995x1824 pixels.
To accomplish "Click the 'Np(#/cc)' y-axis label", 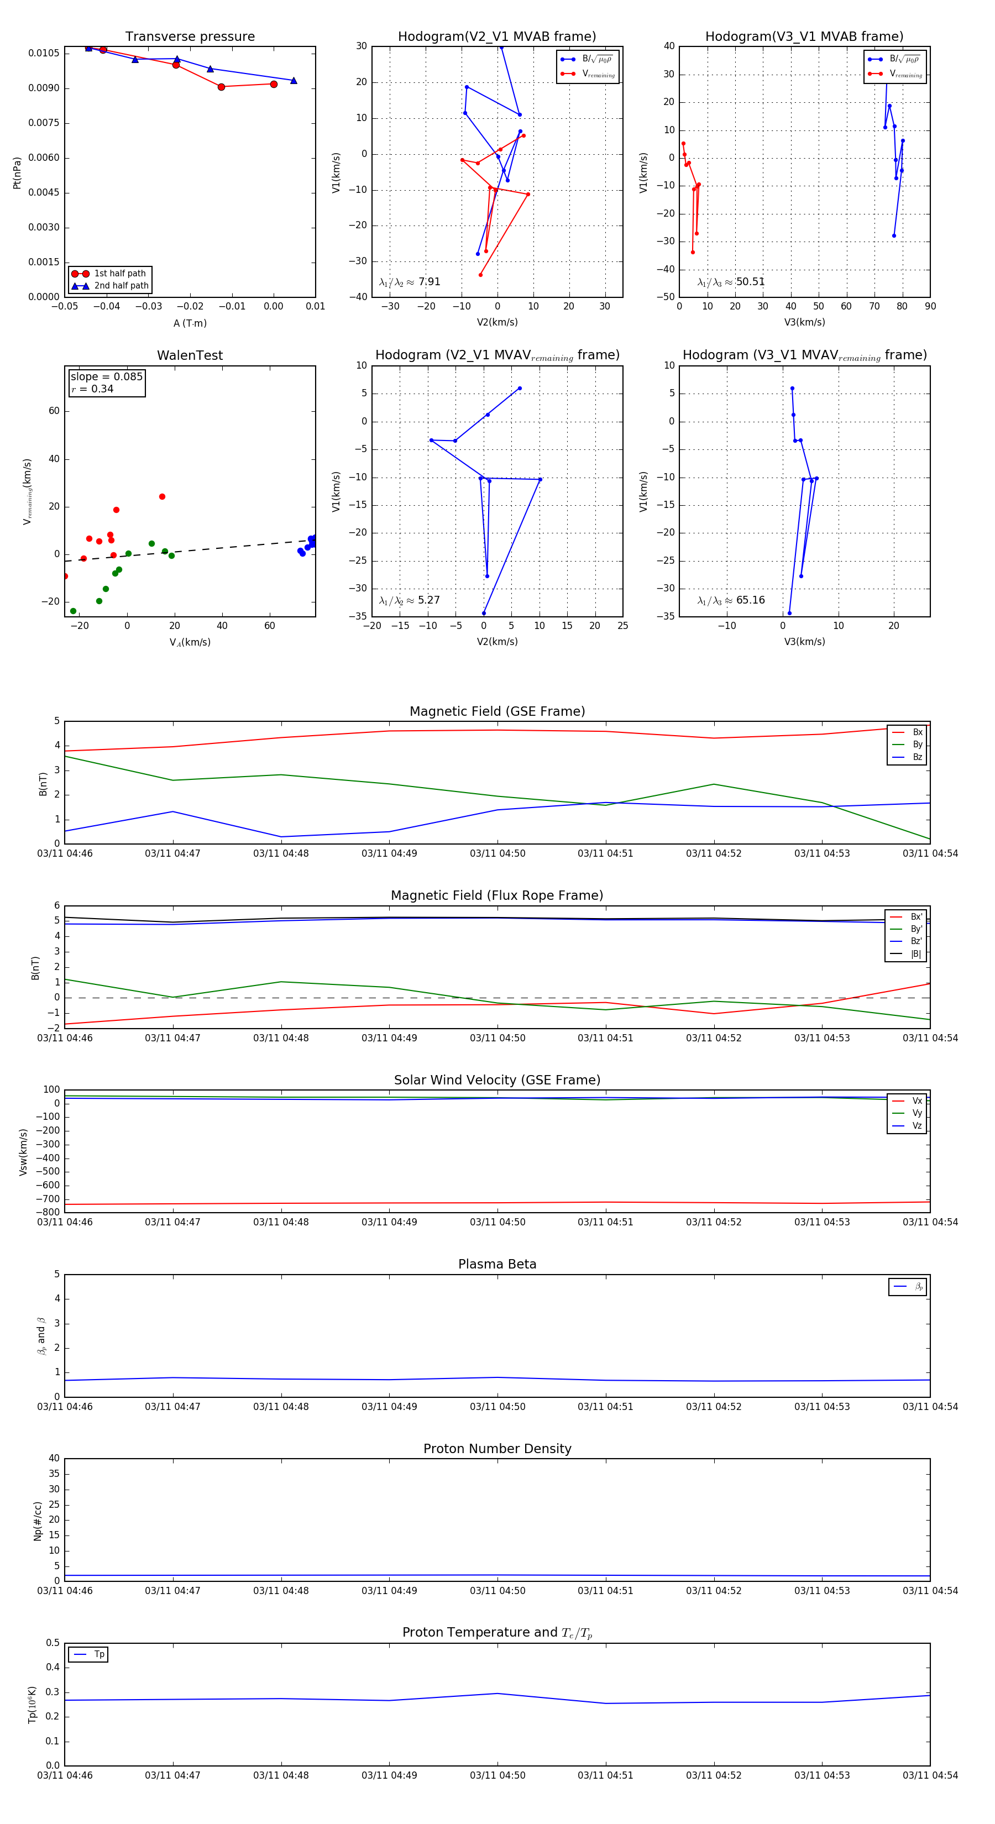I will [x=38, y=1521].
